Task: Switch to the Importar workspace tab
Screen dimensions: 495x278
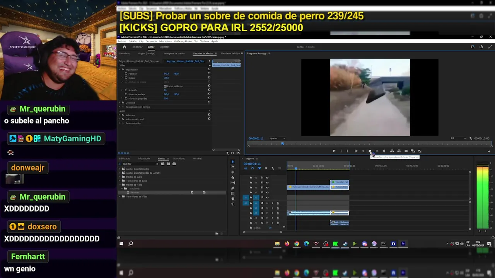Action: (137, 47)
